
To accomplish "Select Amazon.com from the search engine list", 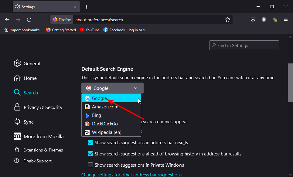I will click(111, 107).
